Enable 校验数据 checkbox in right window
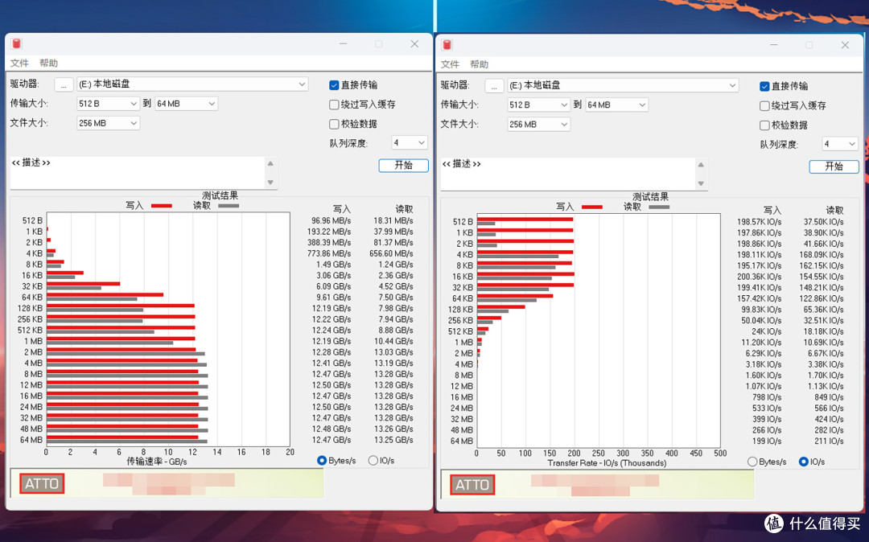 [765, 125]
